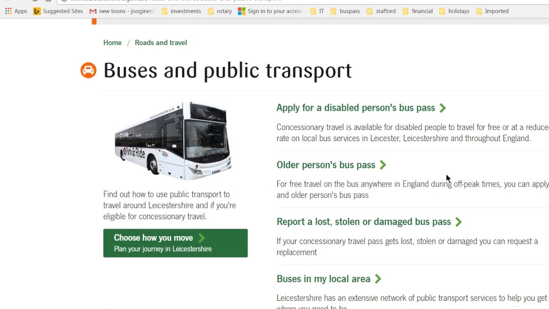549x309 pixels.
Task: Open Older person's bus pass link
Action: point(326,165)
